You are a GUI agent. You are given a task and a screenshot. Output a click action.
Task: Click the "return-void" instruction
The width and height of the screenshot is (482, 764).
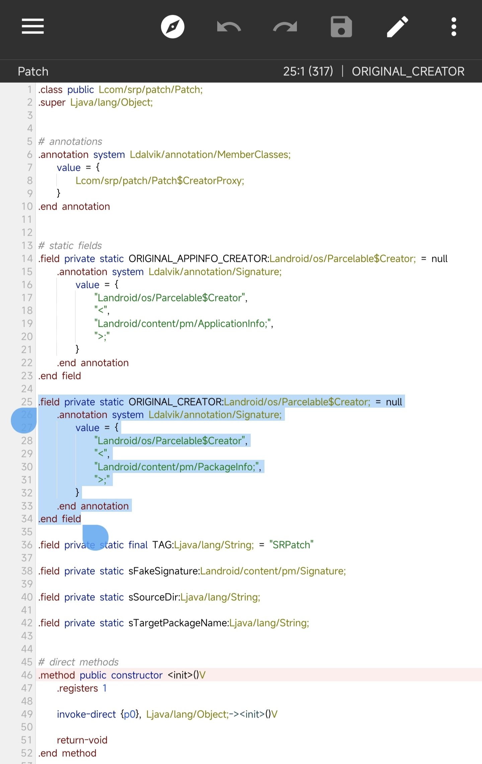tap(82, 740)
